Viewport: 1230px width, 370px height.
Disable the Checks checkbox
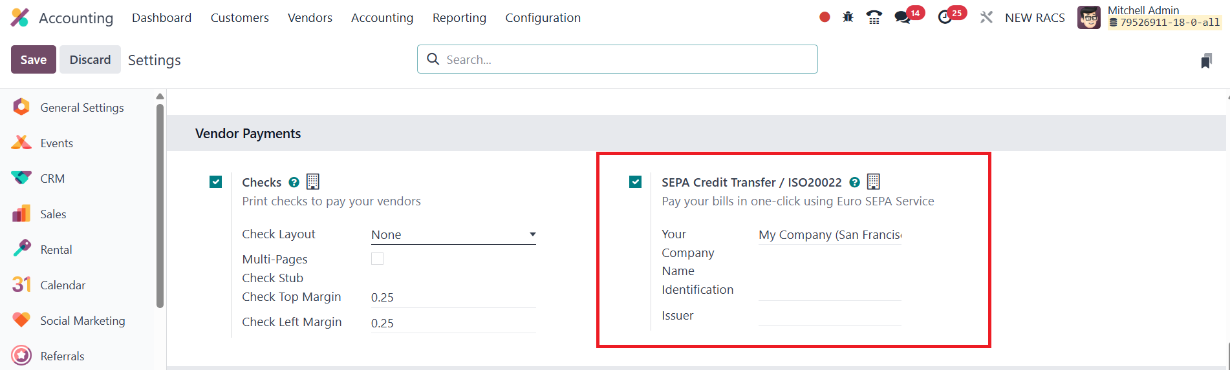(x=216, y=182)
